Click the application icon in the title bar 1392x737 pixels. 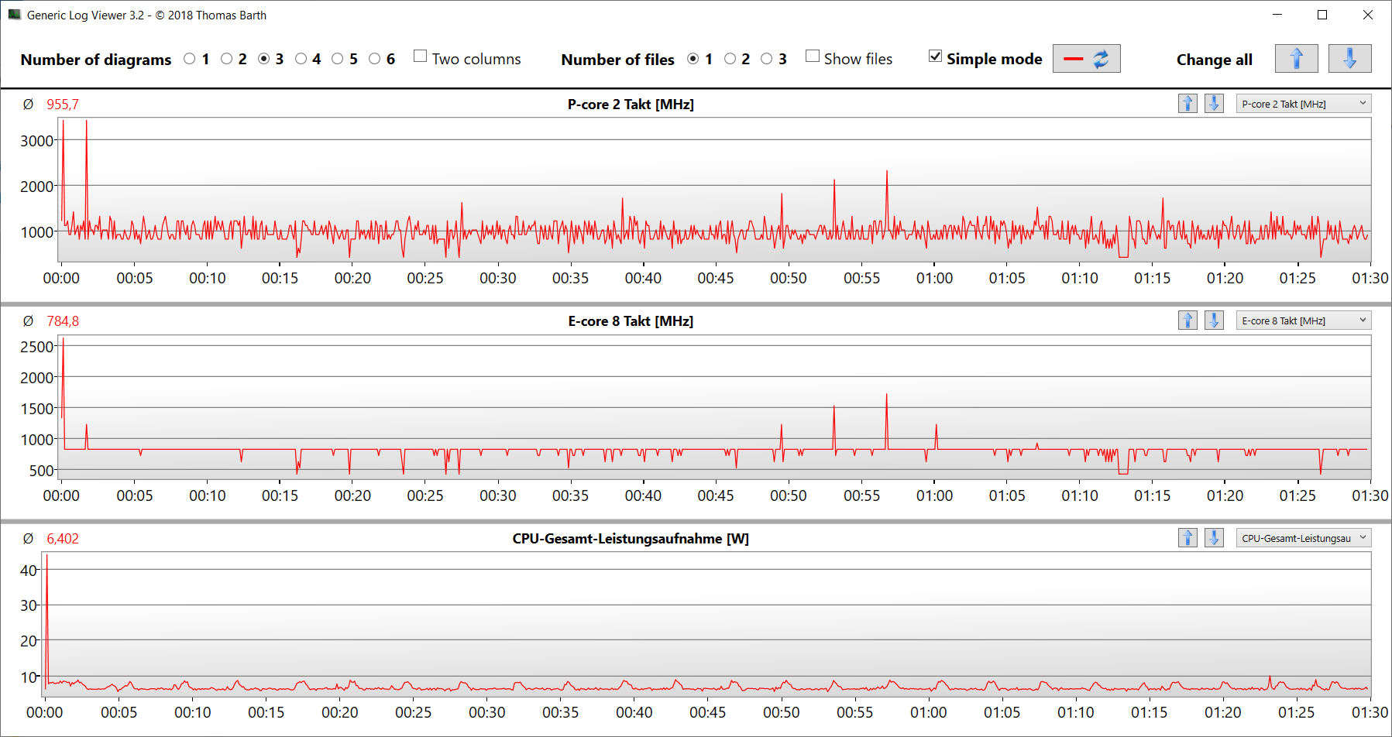coord(14,15)
